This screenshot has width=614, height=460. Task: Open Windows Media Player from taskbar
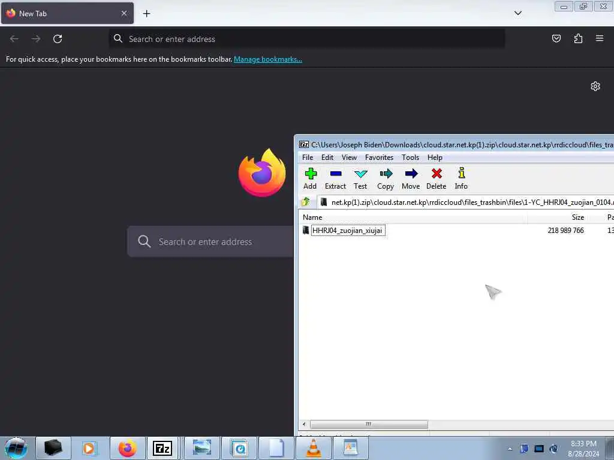(89, 448)
